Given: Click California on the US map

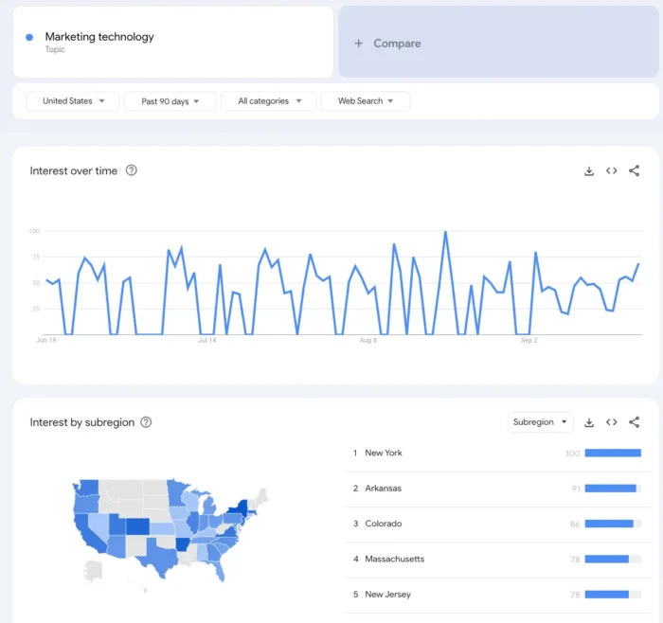Looking at the screenshot, I should [87, 532].
